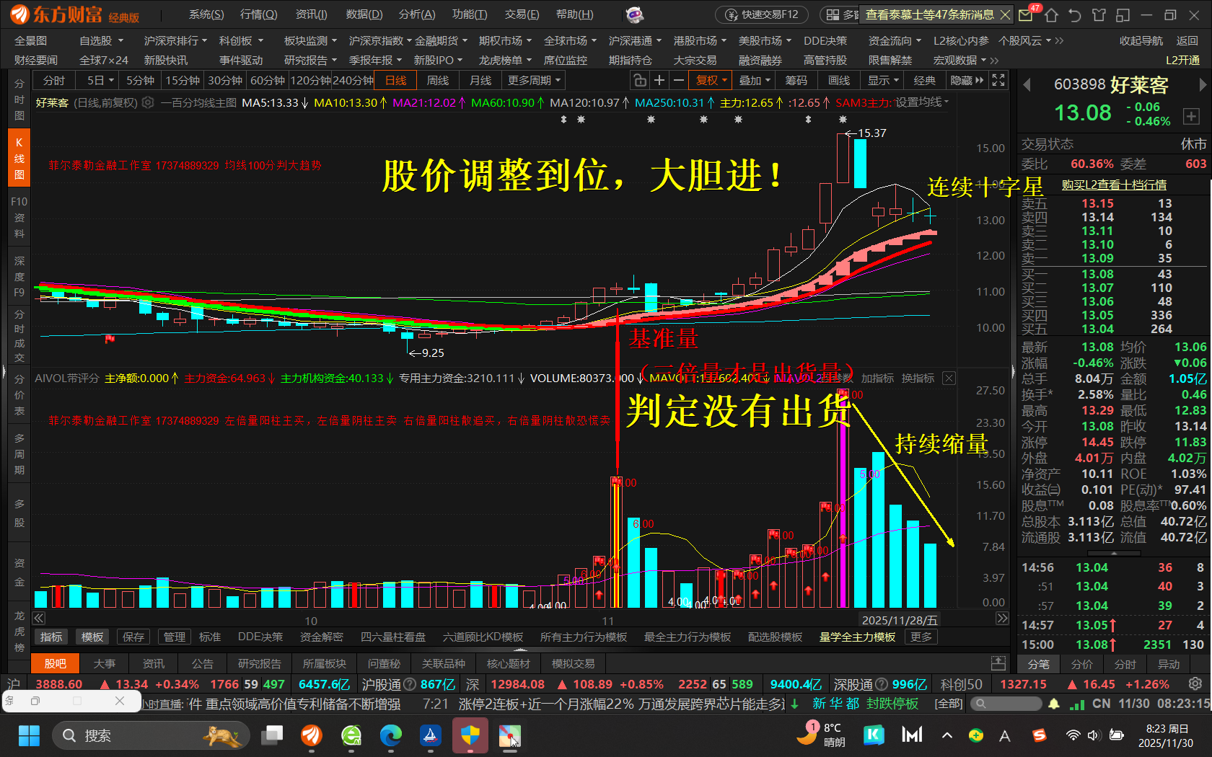1212x757 pixels.
Task: Zoom out chart with minus icon
Action: tap(678, 81)
